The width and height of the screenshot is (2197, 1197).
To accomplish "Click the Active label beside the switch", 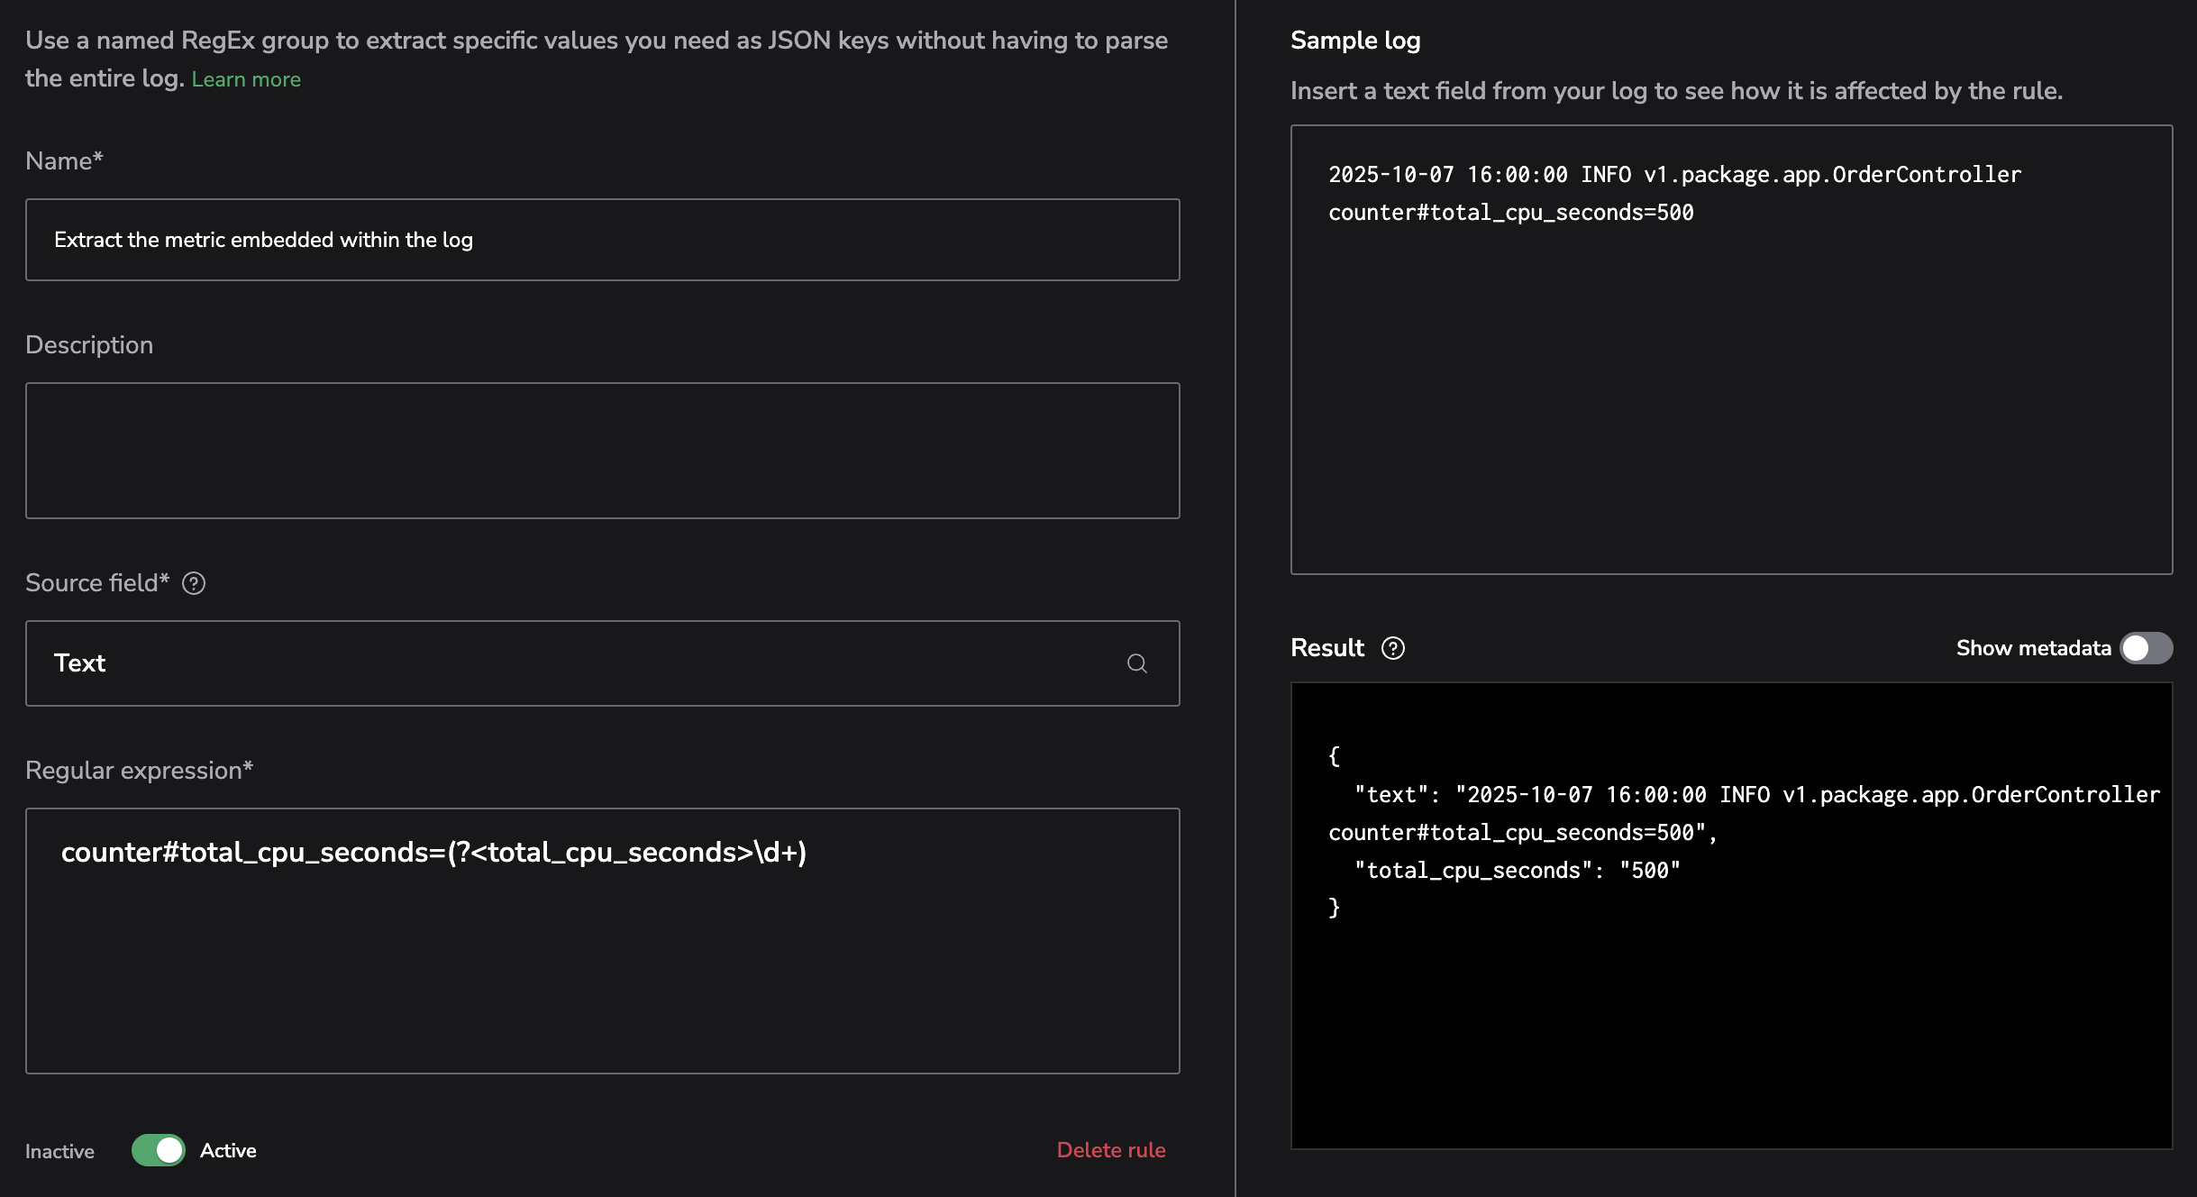I will pos(228,1150).
